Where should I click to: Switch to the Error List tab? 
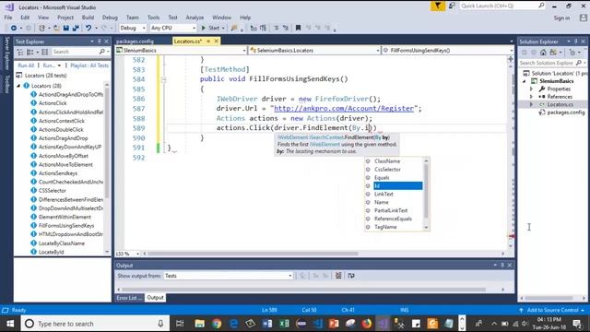click(x=129, y=298)
